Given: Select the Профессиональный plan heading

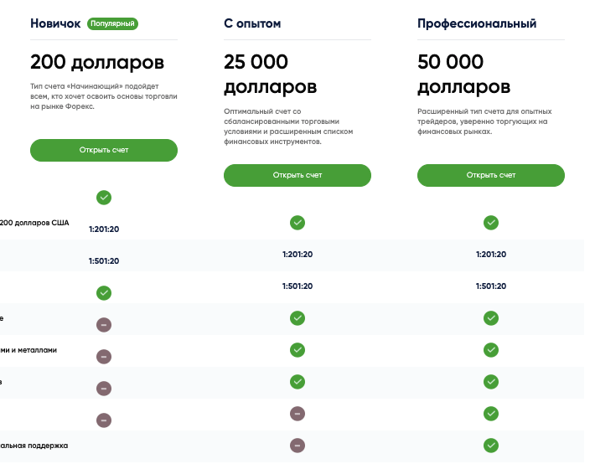Looking at the screenshot, I should tap(477, 24).
